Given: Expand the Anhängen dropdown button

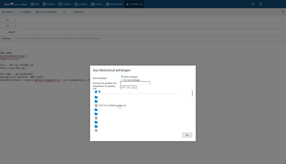Looking at the screenshot, I should pos(8,38).
